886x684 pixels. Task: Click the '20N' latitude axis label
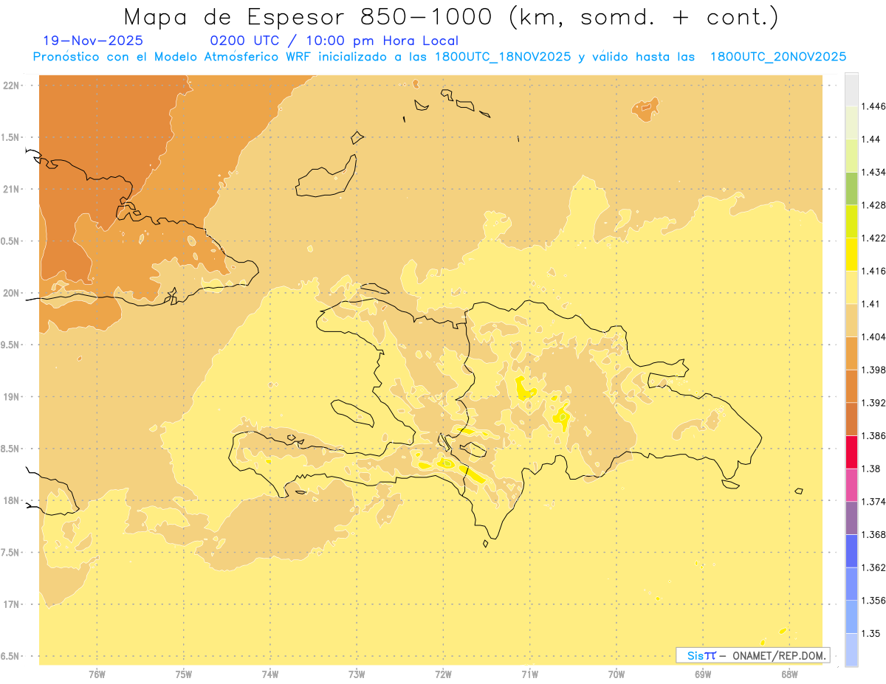pyautogui.click(x=11, y=293)
